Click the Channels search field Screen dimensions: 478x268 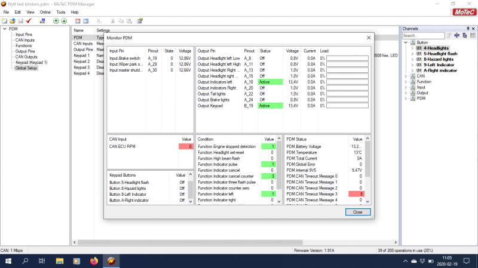(423, 36)
